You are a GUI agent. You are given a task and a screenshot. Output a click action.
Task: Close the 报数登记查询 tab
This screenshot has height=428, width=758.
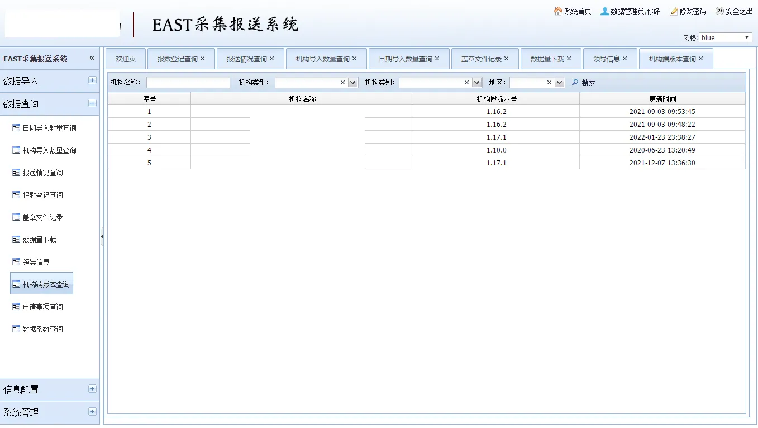(203, 59)
